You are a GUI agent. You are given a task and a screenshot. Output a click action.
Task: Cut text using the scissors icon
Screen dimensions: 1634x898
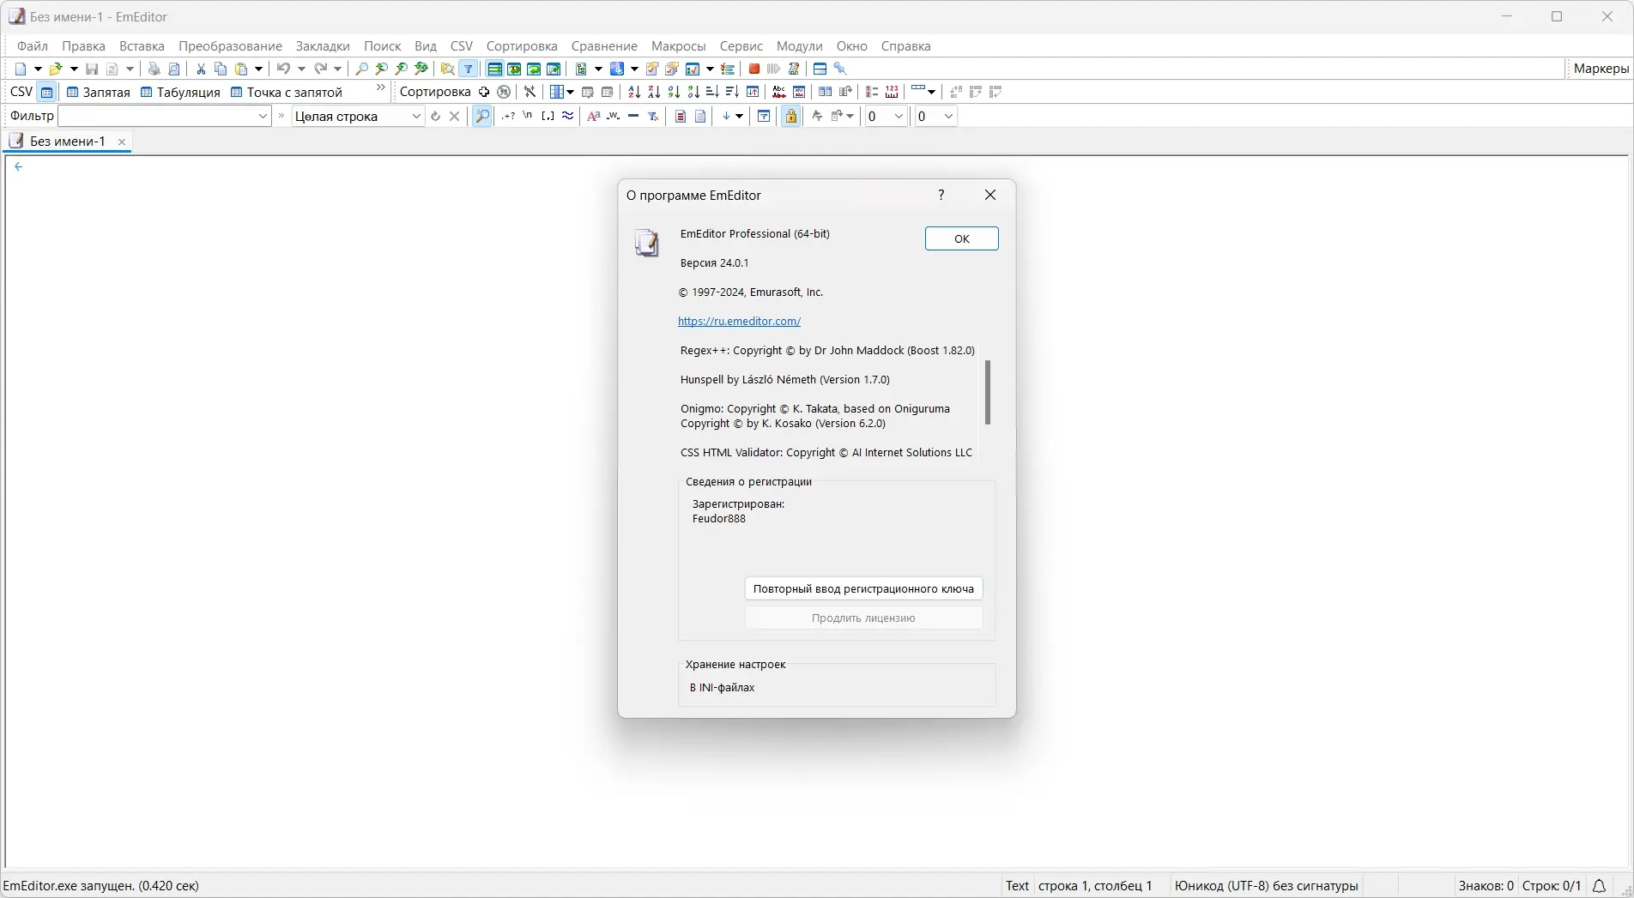[x=200, y=69]
